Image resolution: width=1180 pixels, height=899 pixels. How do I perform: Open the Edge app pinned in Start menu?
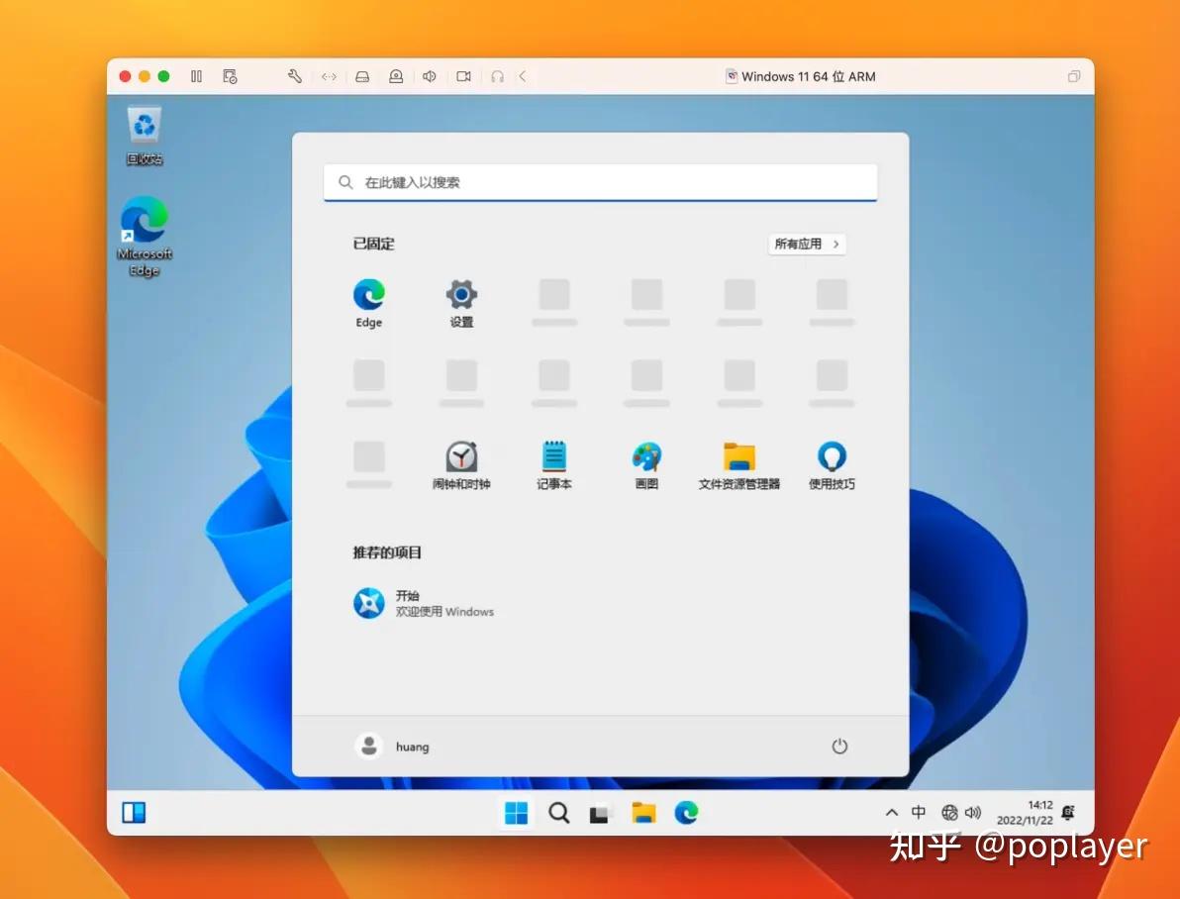[368, 303]
